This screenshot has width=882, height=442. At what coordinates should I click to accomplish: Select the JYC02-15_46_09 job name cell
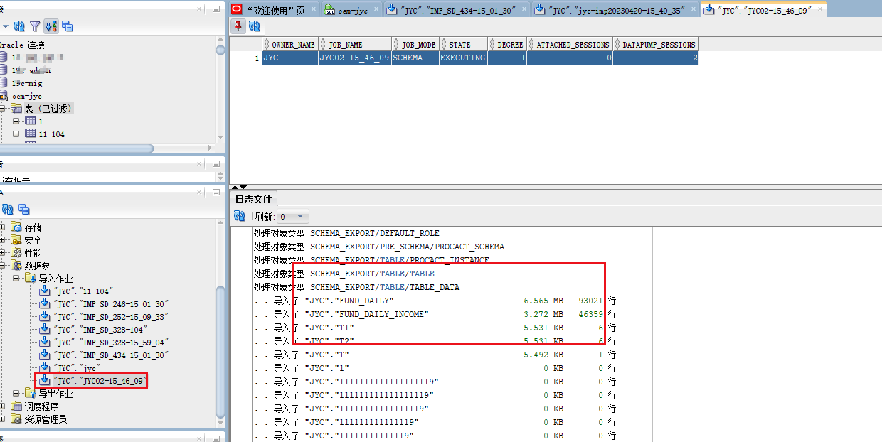point(355,58)
